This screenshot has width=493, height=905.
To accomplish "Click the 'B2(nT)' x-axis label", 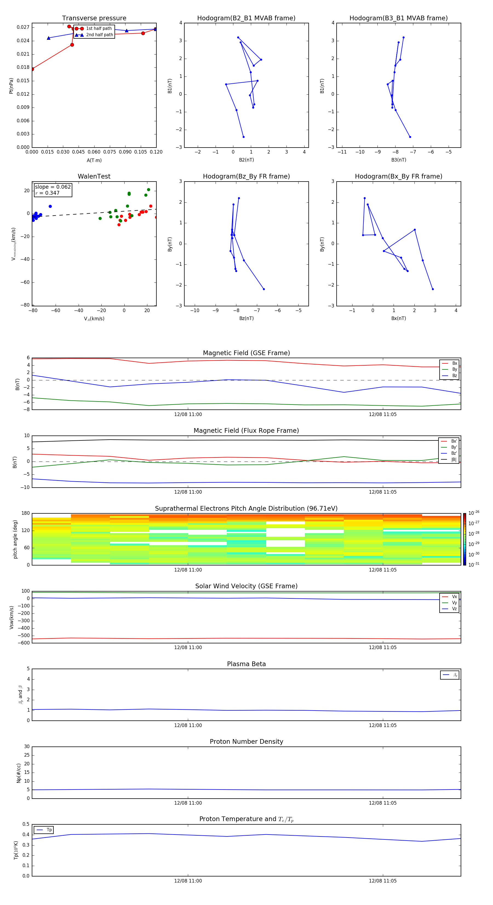I will tap(246, 160).
